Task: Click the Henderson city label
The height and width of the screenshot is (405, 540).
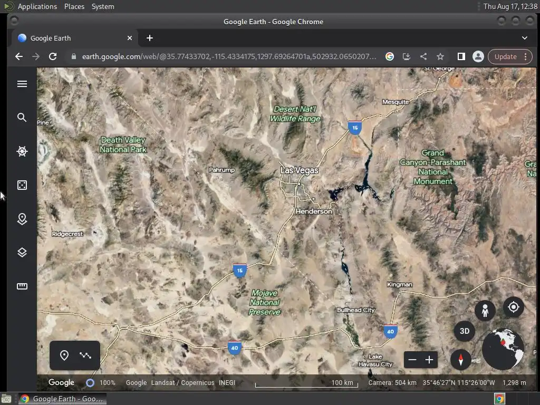Action: (314, 211)
